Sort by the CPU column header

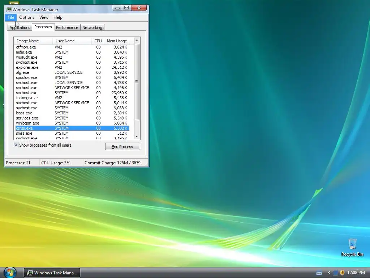coord(98,41)
